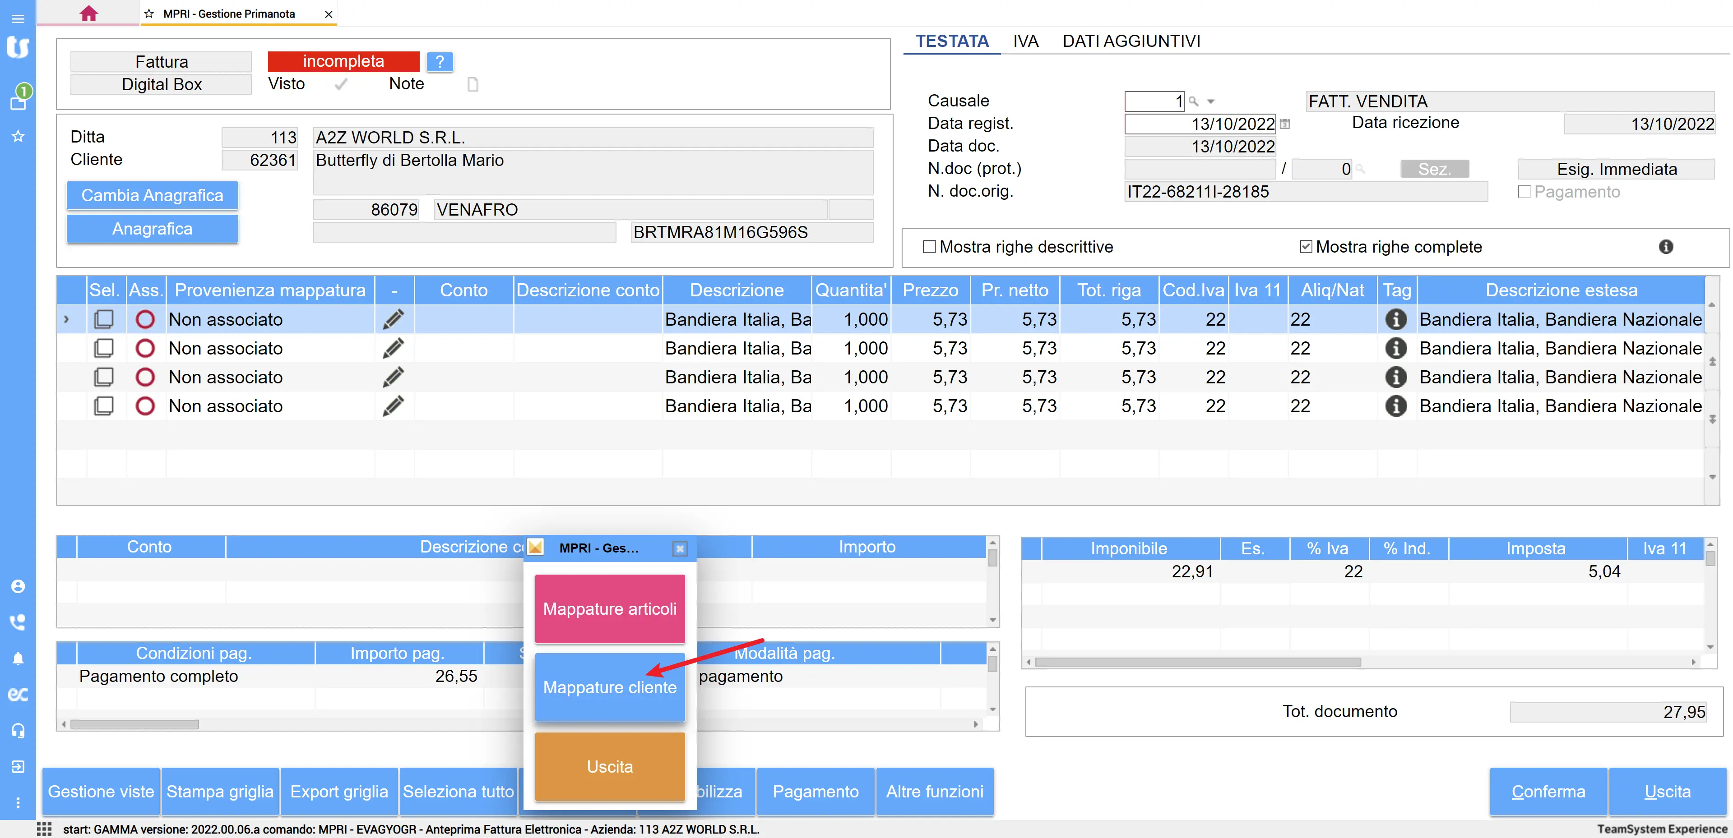This screenshot has height=838, width=1733.
Task: Uncheck Mostra righe complete checkbox
Action: pos(1305,247)
